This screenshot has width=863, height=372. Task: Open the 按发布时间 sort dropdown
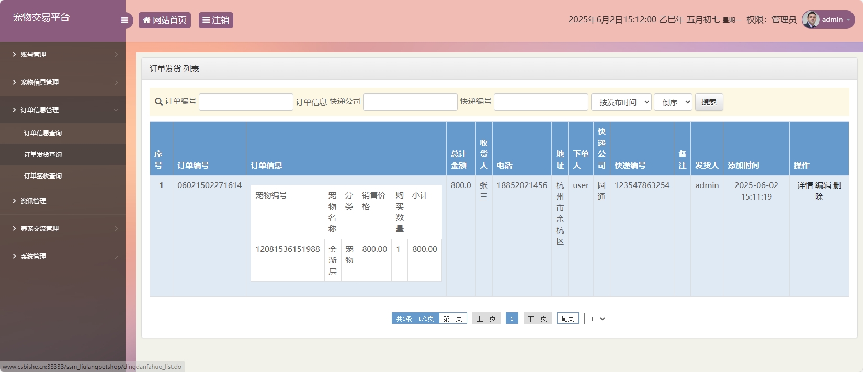(621, 102)
